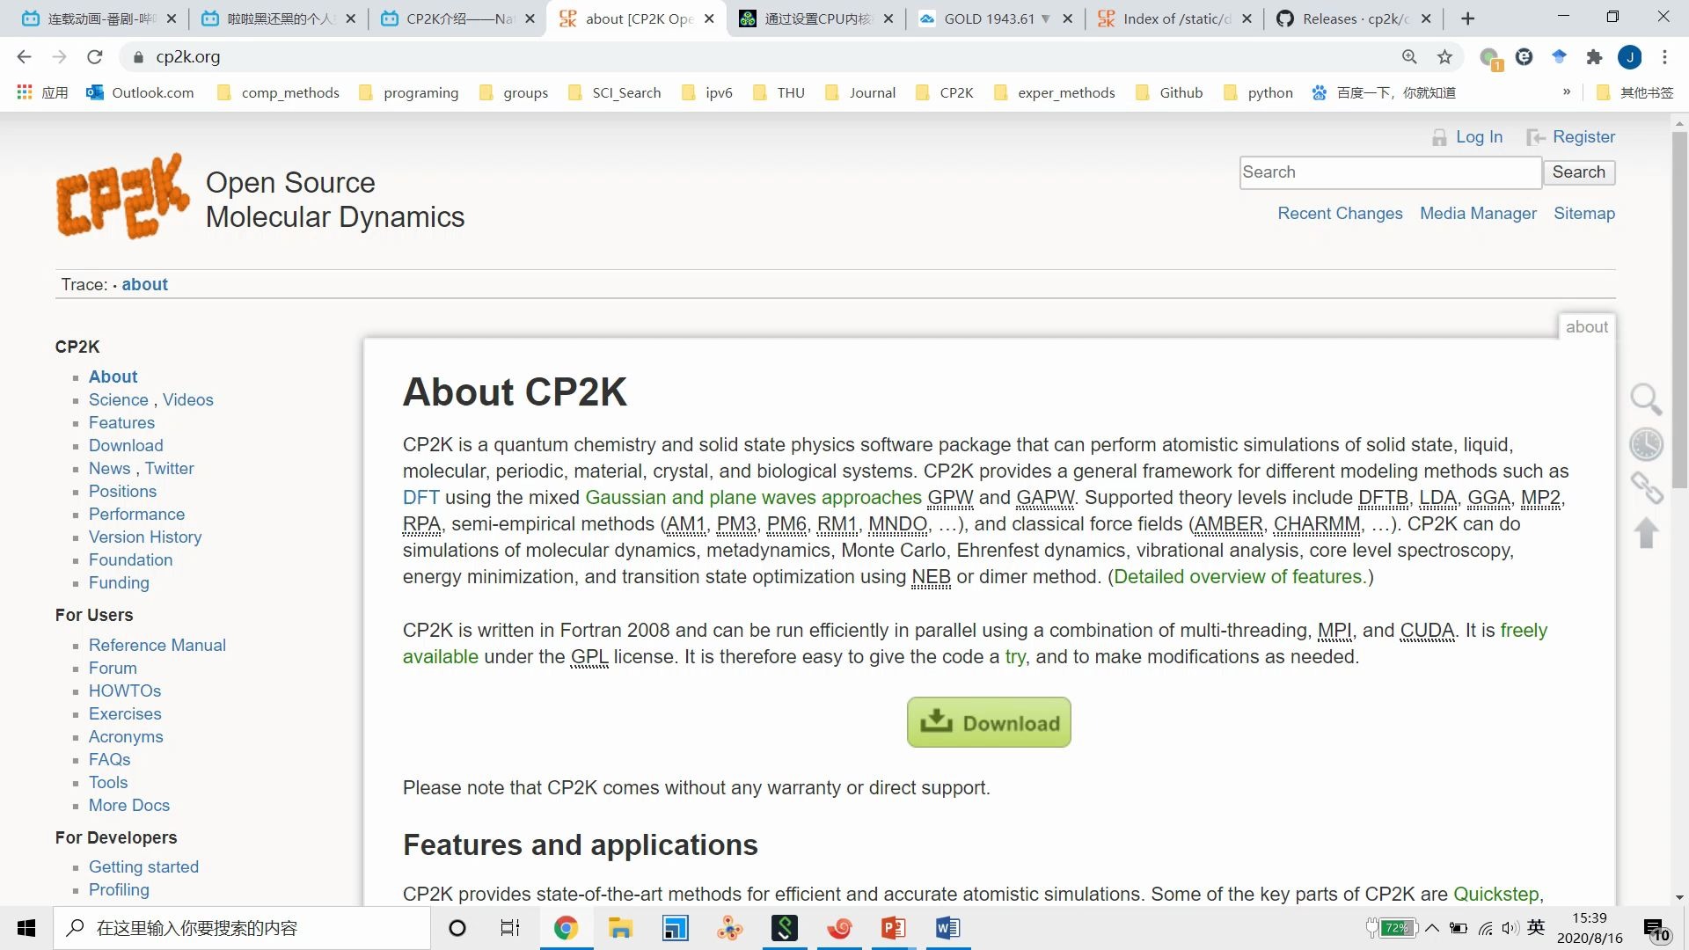Show backlinks using the chain-link icon

[1647, 487]
